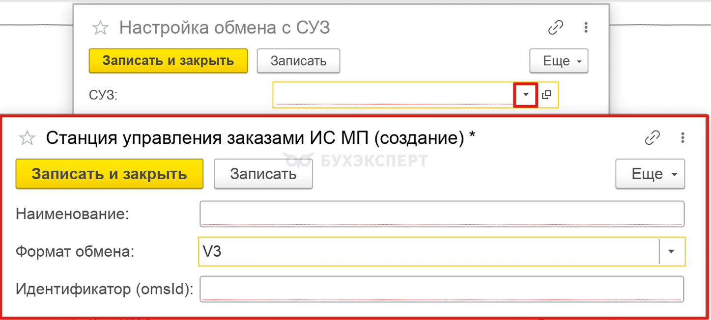The width and height of the screenshot is (711, 320).
Task: Copy link icon in Настройка обмена с СУЗ header
Action: point(555,28)
